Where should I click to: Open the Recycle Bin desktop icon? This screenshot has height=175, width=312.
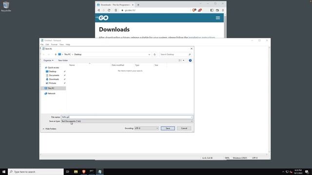pos(6,6)
